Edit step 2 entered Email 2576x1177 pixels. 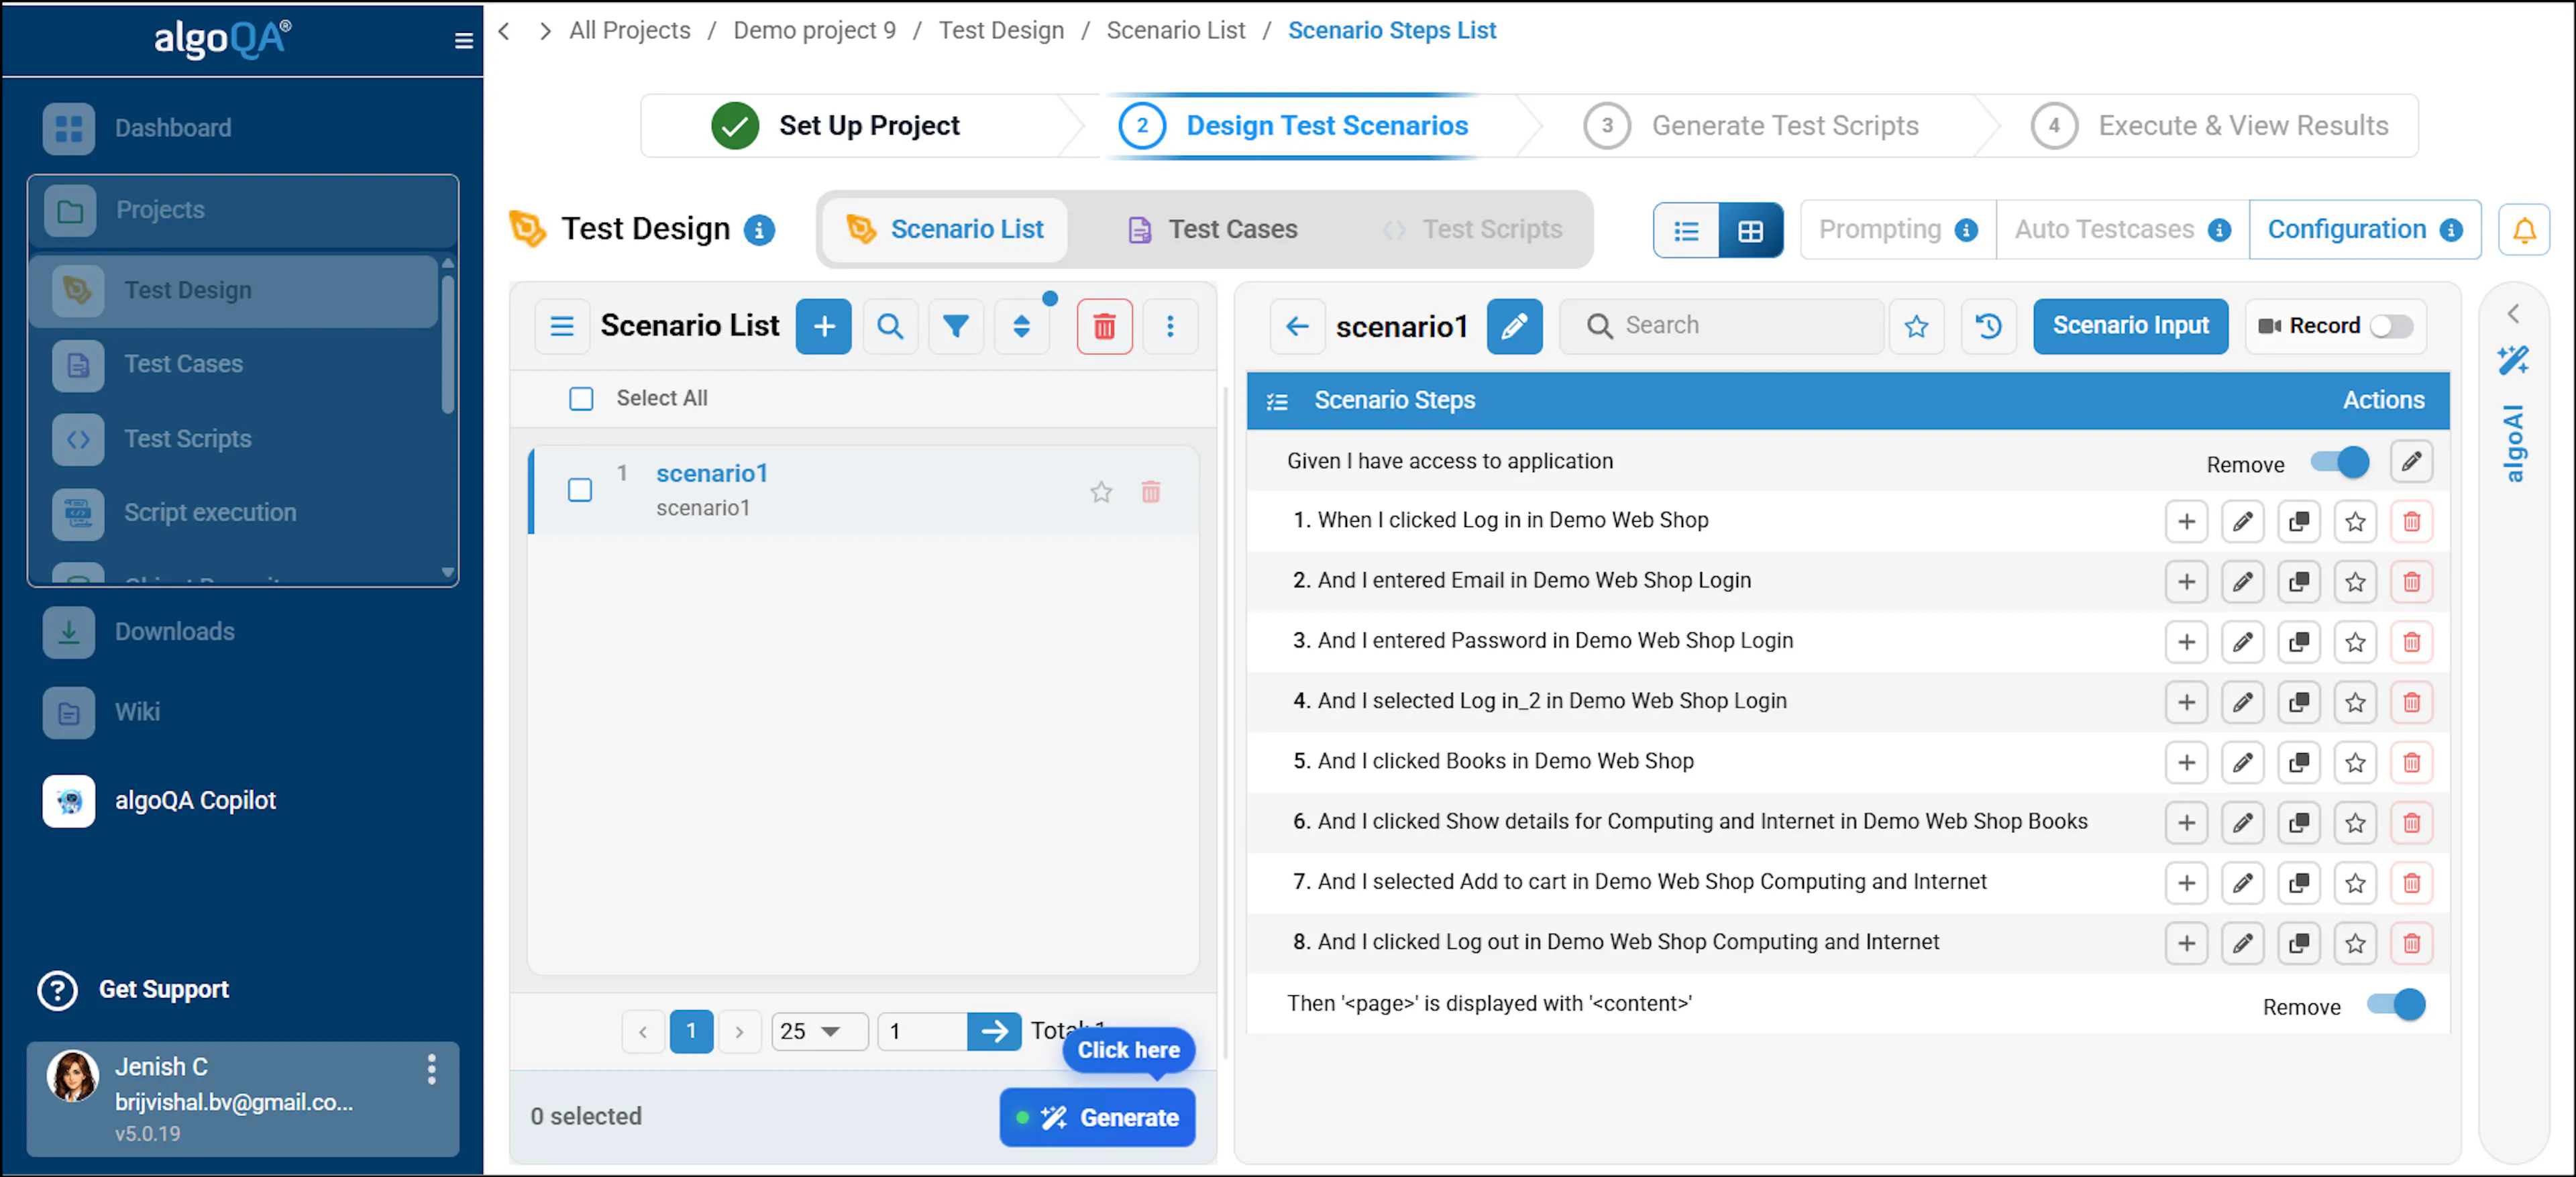point(2242,582)
